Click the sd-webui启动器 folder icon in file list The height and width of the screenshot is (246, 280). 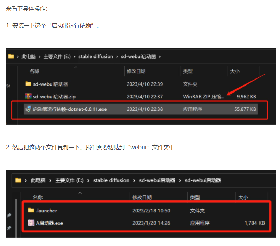[28, 84]
